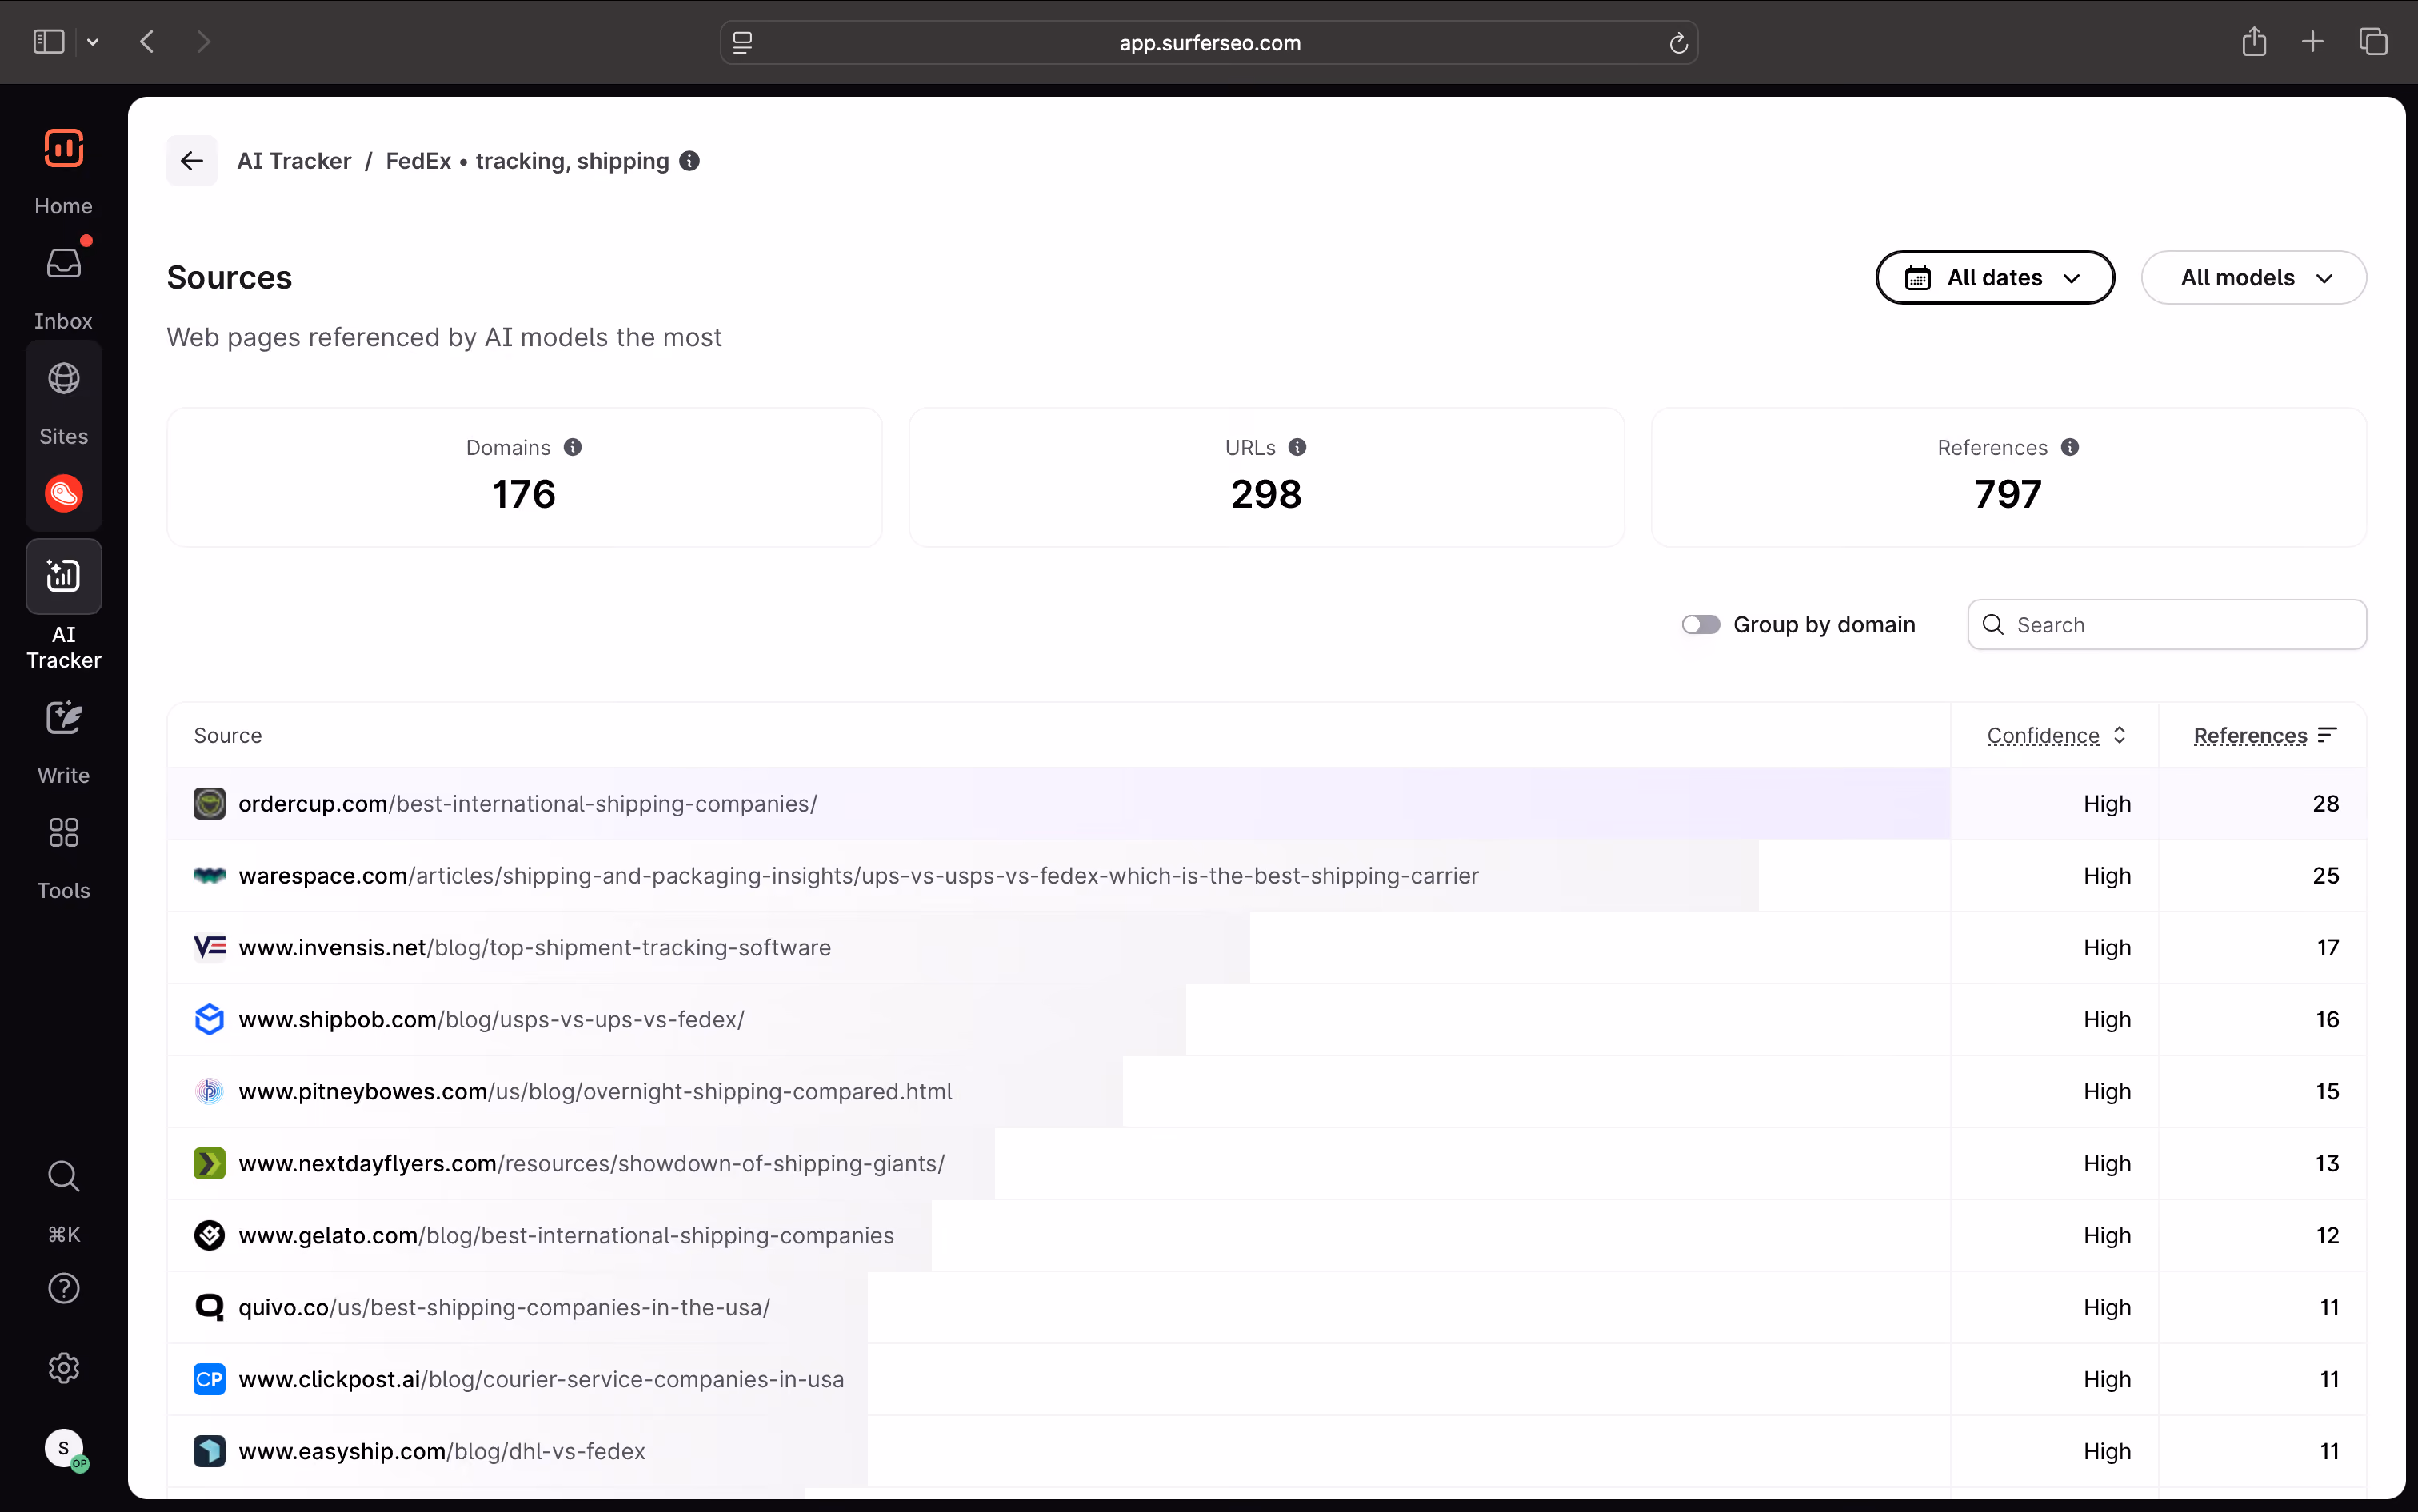Image resolution: width=2418 pixels, height=1512 pixels.
Task: Select the red site avatar in sidebar
Action: point(63,493)
